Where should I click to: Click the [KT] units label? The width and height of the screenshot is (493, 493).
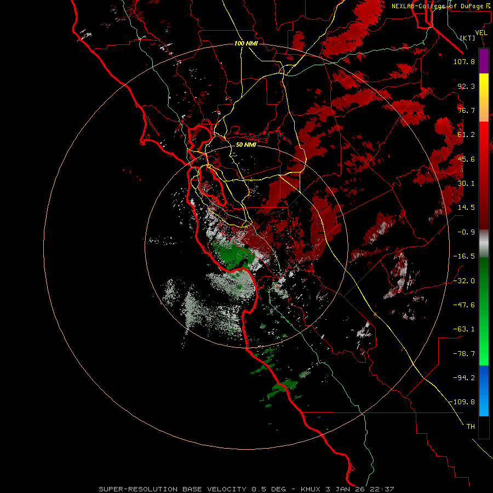pos(468,38)
